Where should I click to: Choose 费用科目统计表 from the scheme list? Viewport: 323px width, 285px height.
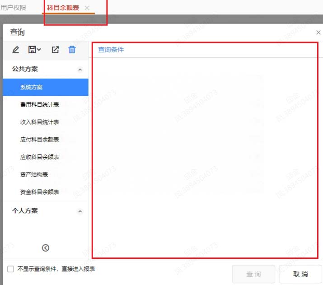pos(39,105)
